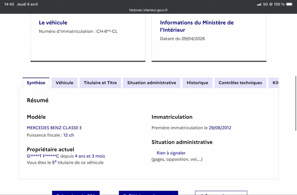Viewport: 297px width, 195px height.
Task: Click the leftmost dark blue bottom button
Action: (76, 193)
